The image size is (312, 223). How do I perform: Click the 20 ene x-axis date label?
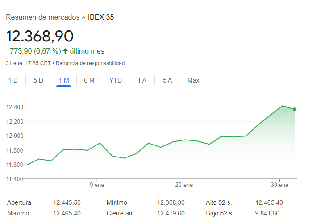[x=184, y=185]
